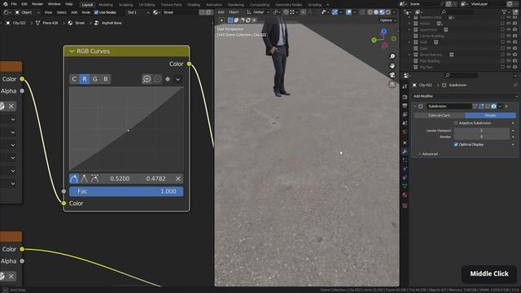The image size is (521, 293).
Task: Open the Edit menu
Action: [x=24, y=4]
